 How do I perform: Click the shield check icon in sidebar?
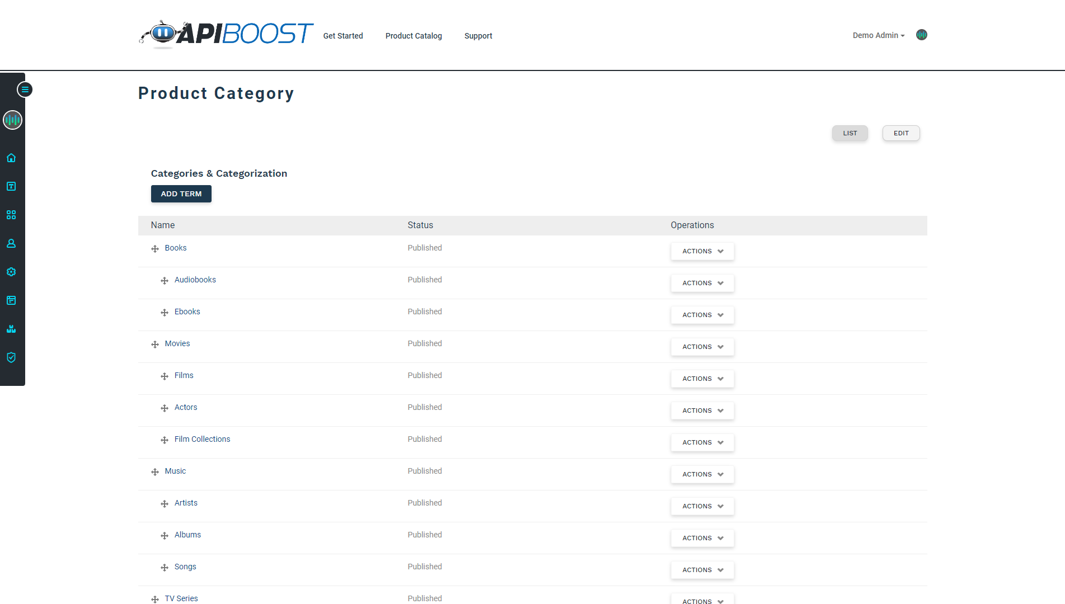pos(11,357)
